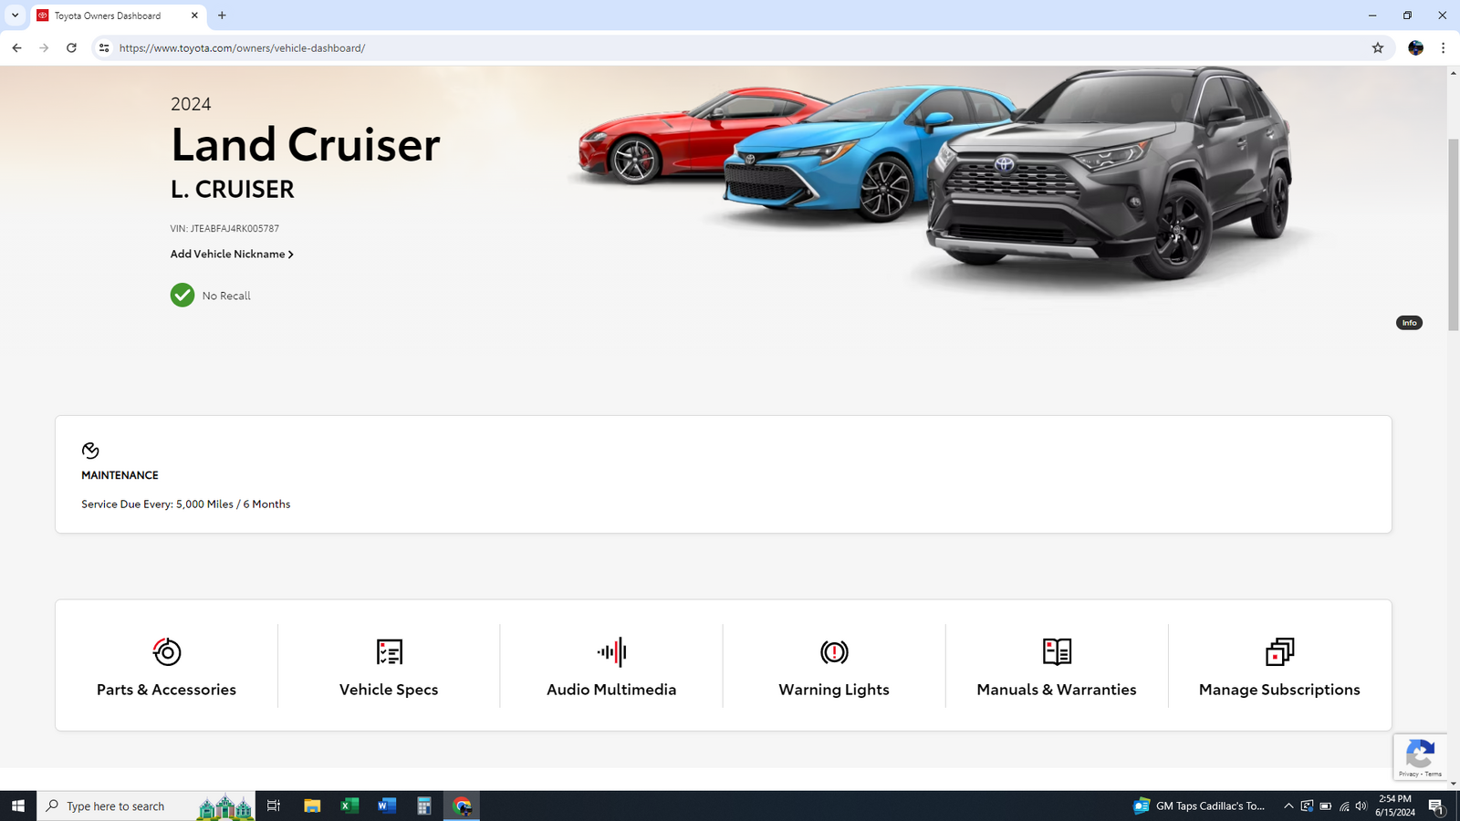1460x821 pixels.
Task: View site information icon in address bar
Action: tap(104, 47)
